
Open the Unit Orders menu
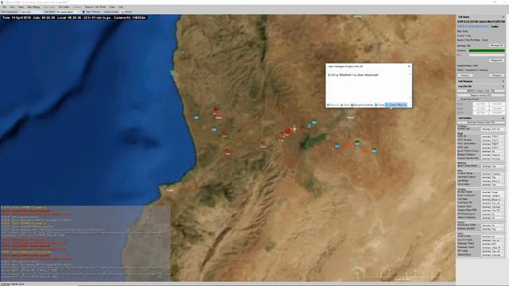(x=64, y=7)
